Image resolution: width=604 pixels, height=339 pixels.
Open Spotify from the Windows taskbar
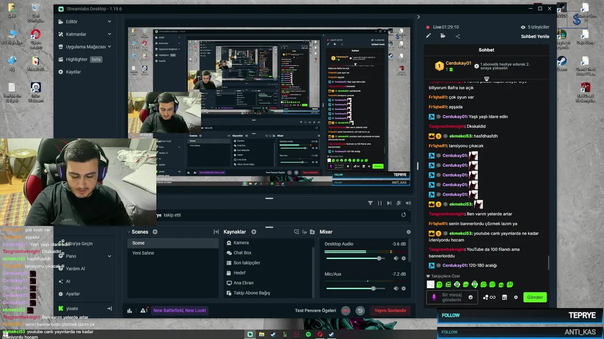(308, 334)
